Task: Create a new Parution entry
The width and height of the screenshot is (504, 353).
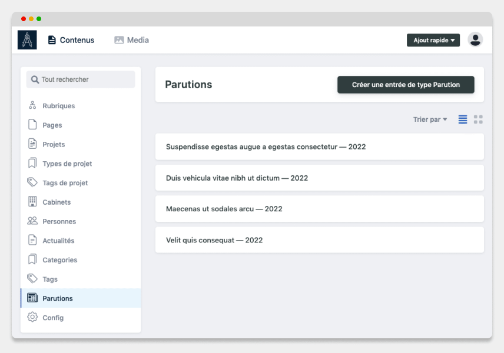Action: pos(406,85)
